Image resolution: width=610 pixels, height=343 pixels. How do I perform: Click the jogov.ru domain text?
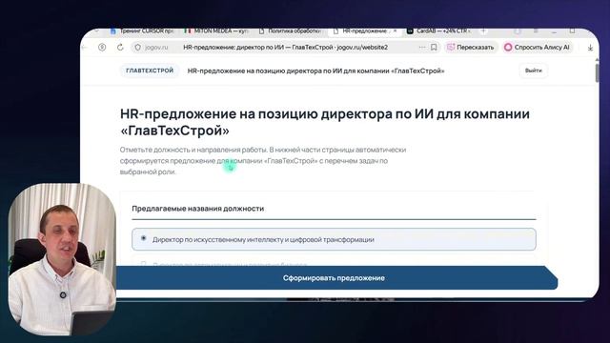pos(156,47)
